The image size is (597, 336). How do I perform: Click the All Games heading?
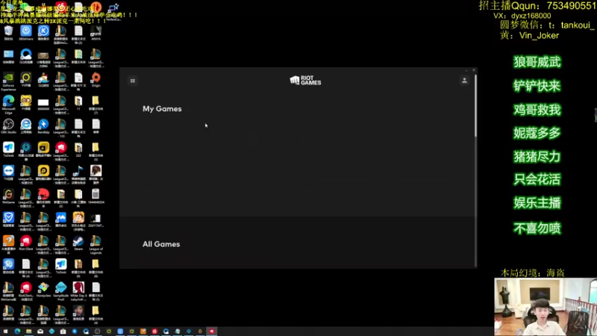tap(161, 244)
